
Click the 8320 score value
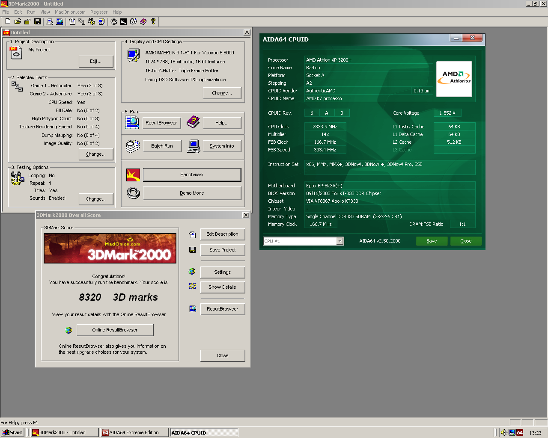[90, 298]
